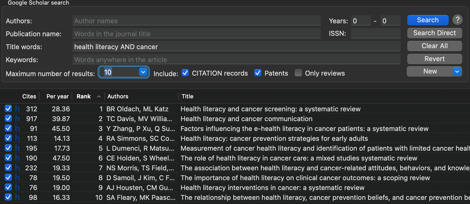Viewport: 470px width, 204px height.
Task: Click the h-index icon in TC Davis row
Action: point(17,119)
